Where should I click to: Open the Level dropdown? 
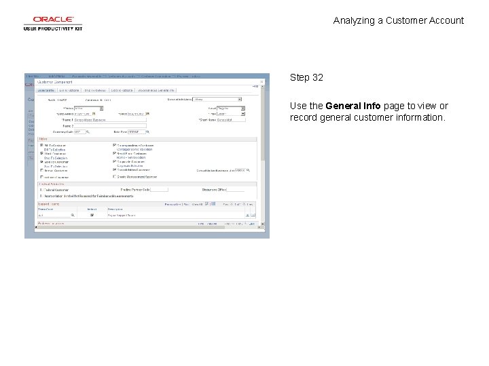click(231, 108)
